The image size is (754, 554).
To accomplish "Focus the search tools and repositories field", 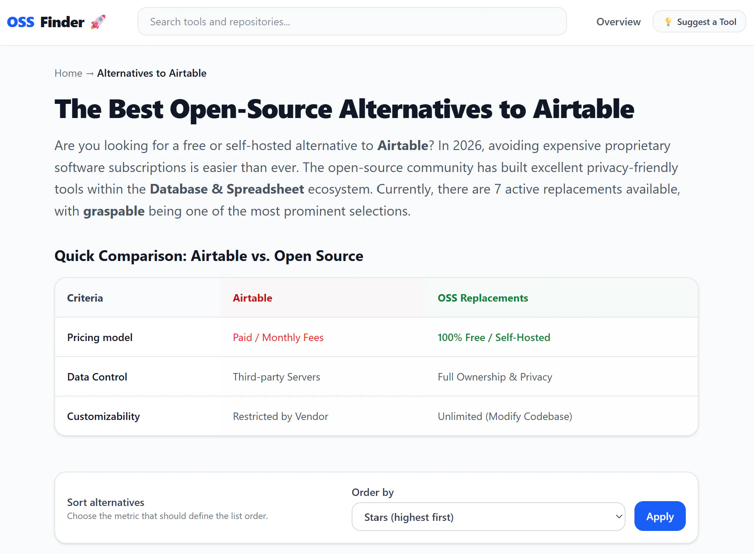I will coord(352,22).
